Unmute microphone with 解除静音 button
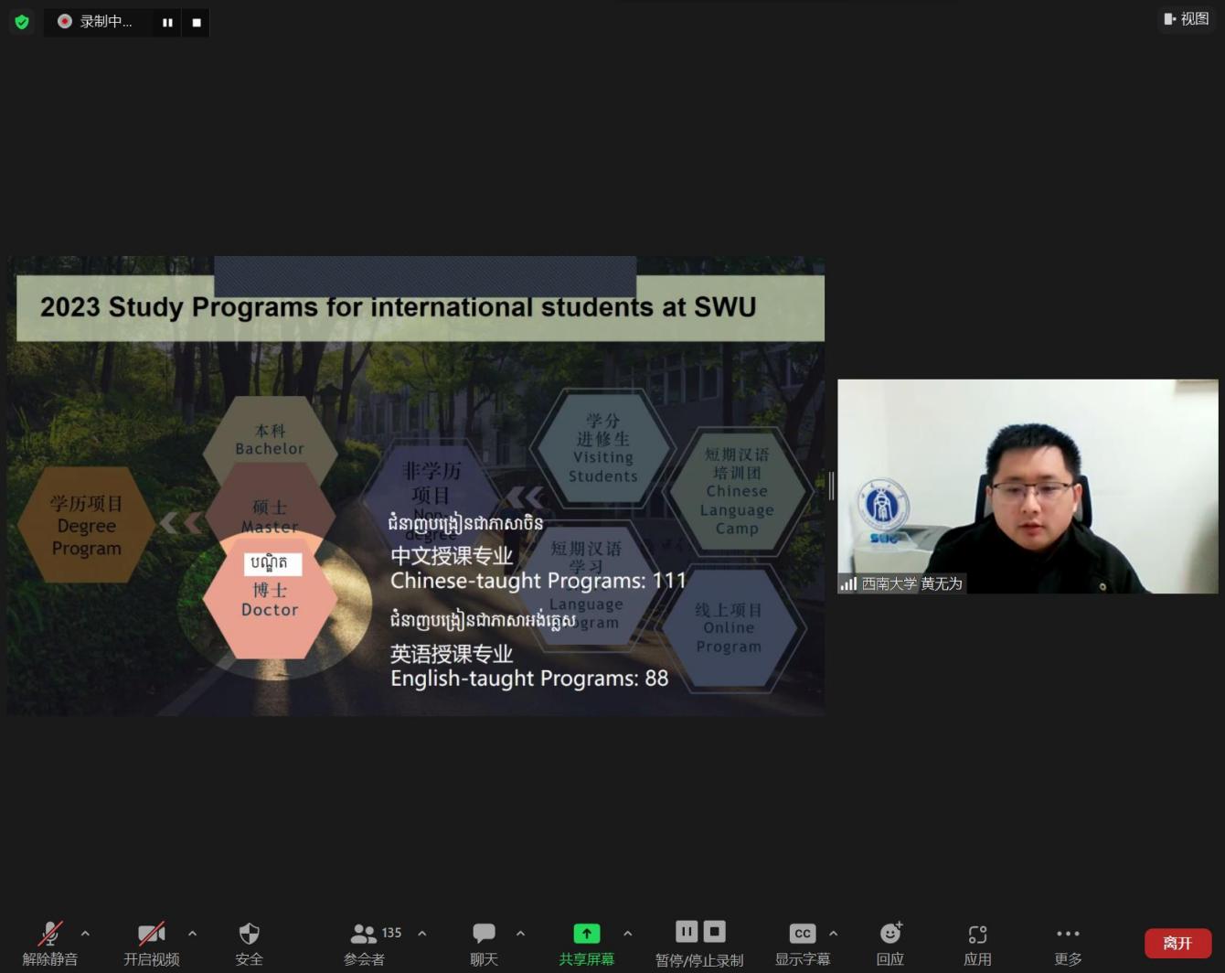This screenshot has height=973, width=1225. click(x=50, y=943)
